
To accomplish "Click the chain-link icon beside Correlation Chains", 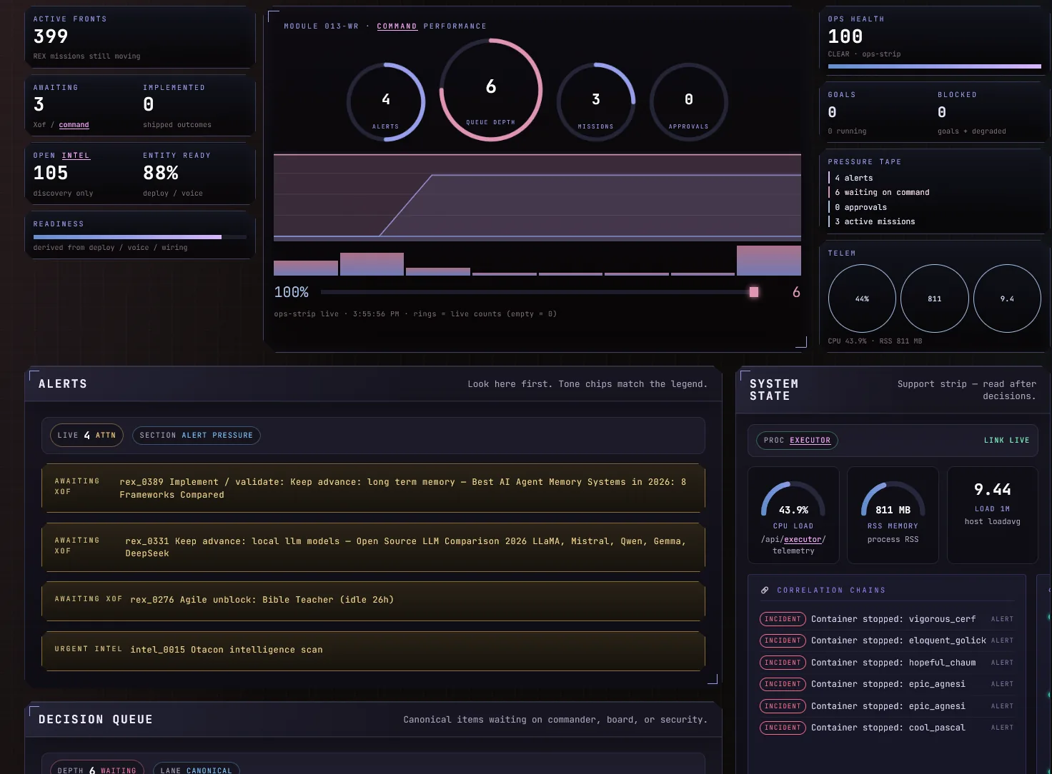I will click(x=765, y=590).
